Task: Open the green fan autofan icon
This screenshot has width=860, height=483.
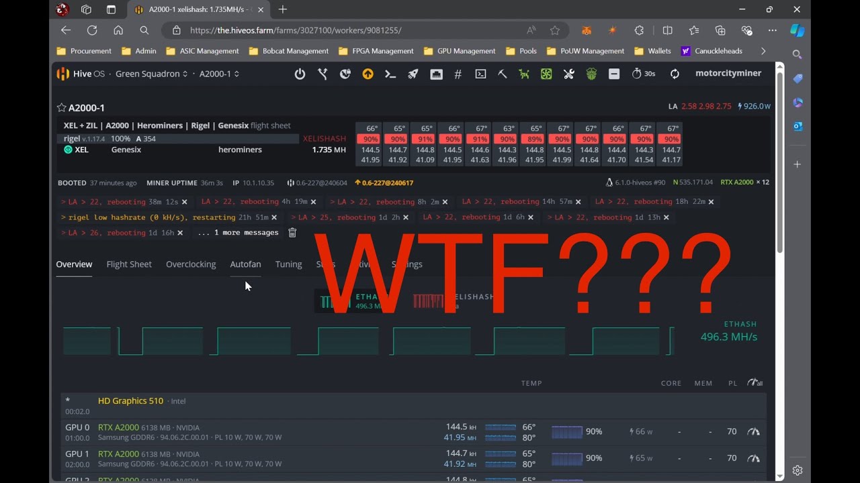Action: 546,74
